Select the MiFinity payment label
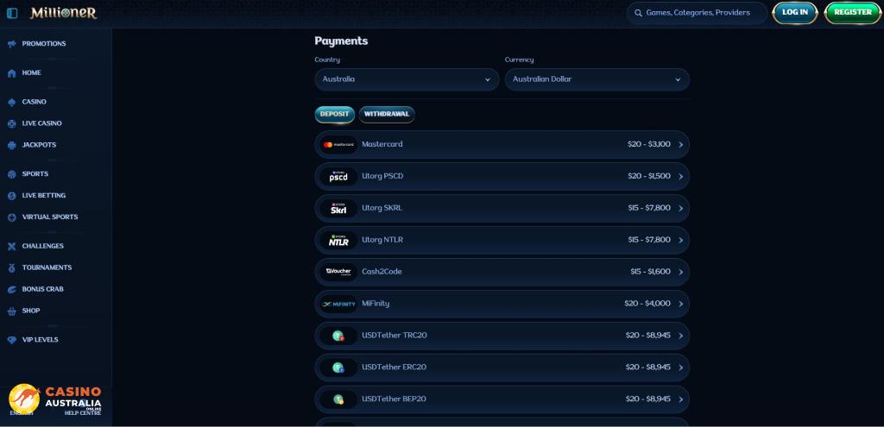 (x=376, y=304)
